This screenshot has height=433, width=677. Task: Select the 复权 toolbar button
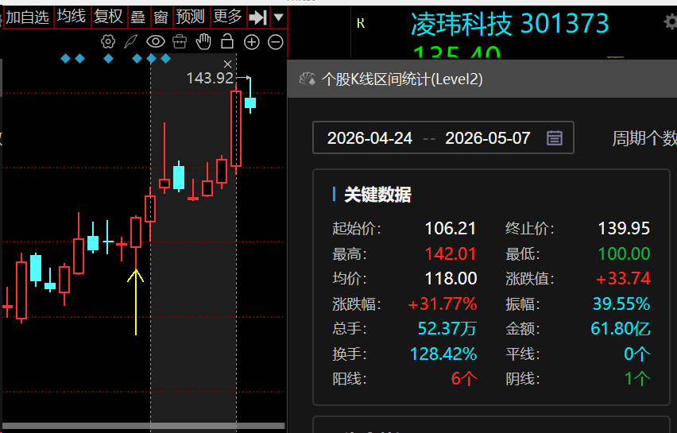[x=108, y=17]
